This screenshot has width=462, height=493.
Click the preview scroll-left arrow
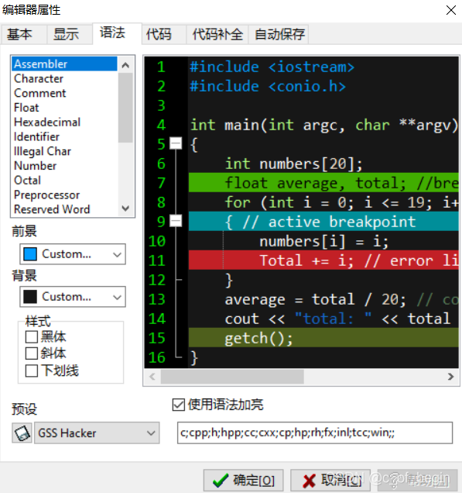click(x=152, y=377)
